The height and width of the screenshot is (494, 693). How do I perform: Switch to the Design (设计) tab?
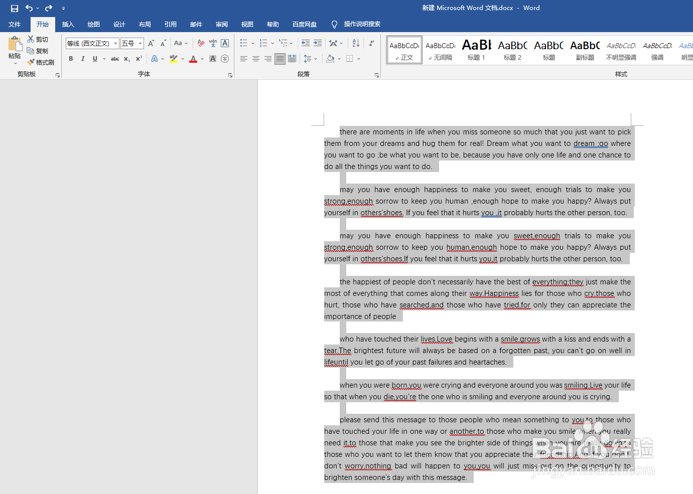pyautogui.click(x=119, y=24)
